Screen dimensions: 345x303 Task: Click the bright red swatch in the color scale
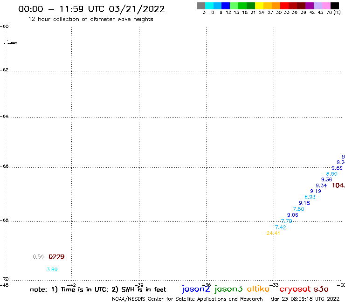coord(284,6)
